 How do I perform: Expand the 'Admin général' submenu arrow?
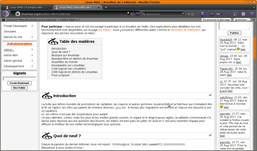pos(32,61)
